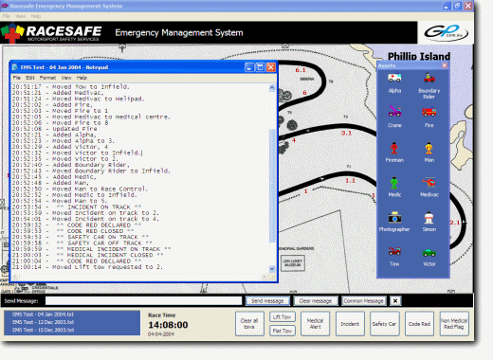Click Notepad scrollbar up arrow

pyautogui.click(x=272, y=88)
